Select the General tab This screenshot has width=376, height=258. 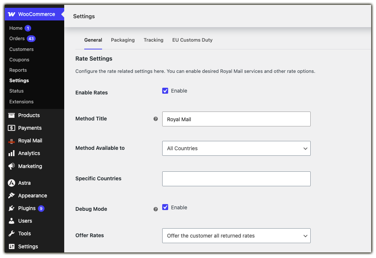93,40
